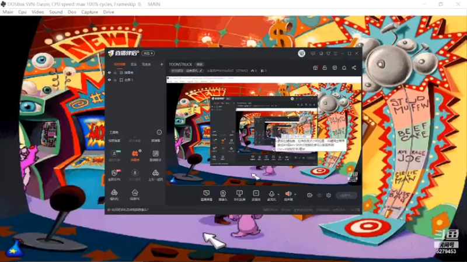
Task: Open the greyed download tool in toolbox
Action: point(135,175)
